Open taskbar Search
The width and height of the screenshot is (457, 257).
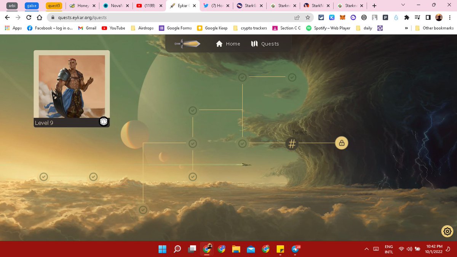pos(177,249)
